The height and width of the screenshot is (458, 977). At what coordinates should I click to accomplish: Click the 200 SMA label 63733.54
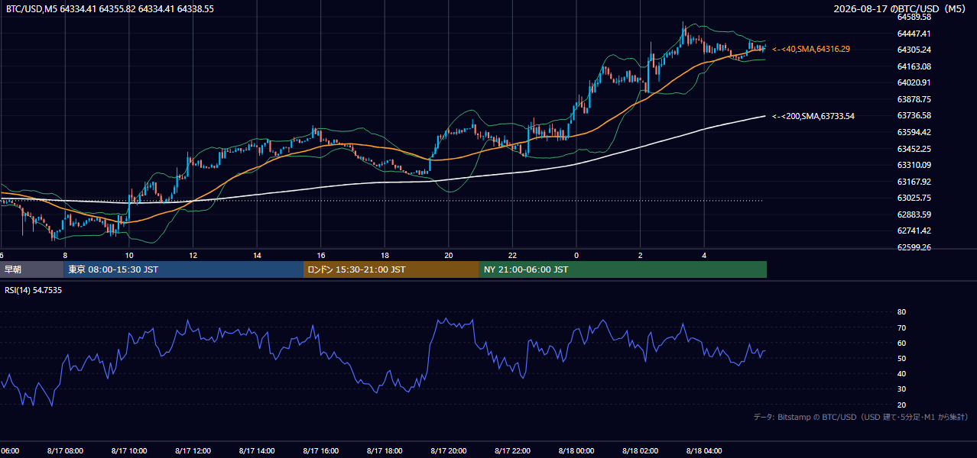click(813, 116)
